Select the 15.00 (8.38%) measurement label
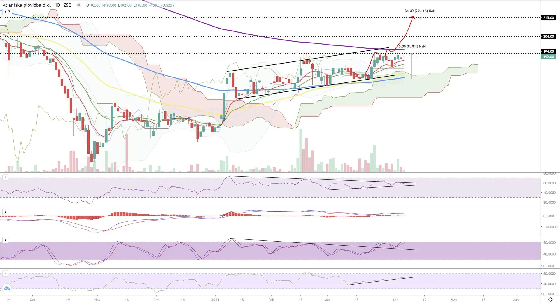 tap(411, 46)
